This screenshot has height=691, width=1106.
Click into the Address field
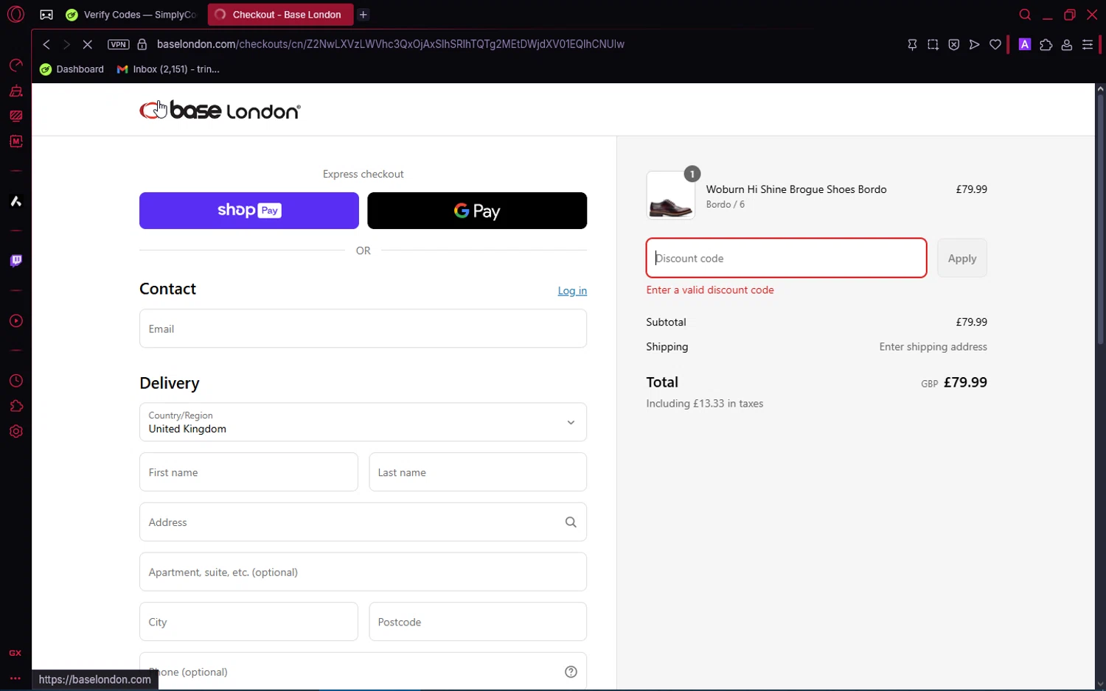[363, 522]
